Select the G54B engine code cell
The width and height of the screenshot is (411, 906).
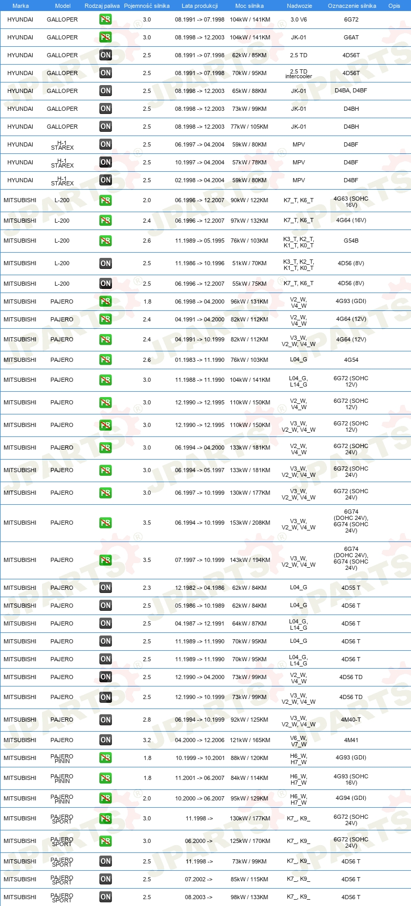[x=351, y=241]
